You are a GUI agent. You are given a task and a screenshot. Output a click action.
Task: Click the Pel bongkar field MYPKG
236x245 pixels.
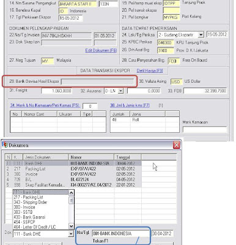pos(171,17)
